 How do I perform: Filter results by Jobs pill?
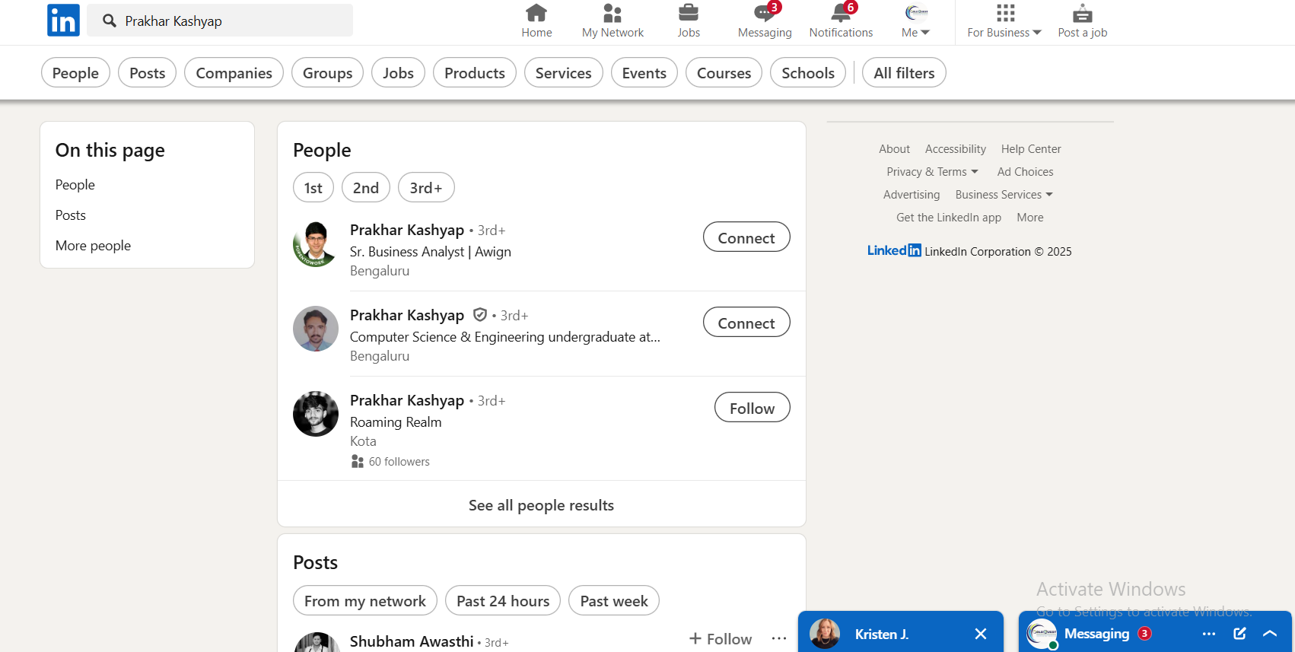(x=398, y=73)
